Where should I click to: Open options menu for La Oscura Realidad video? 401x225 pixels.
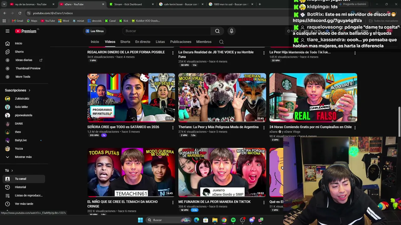(x=264, y=53)
